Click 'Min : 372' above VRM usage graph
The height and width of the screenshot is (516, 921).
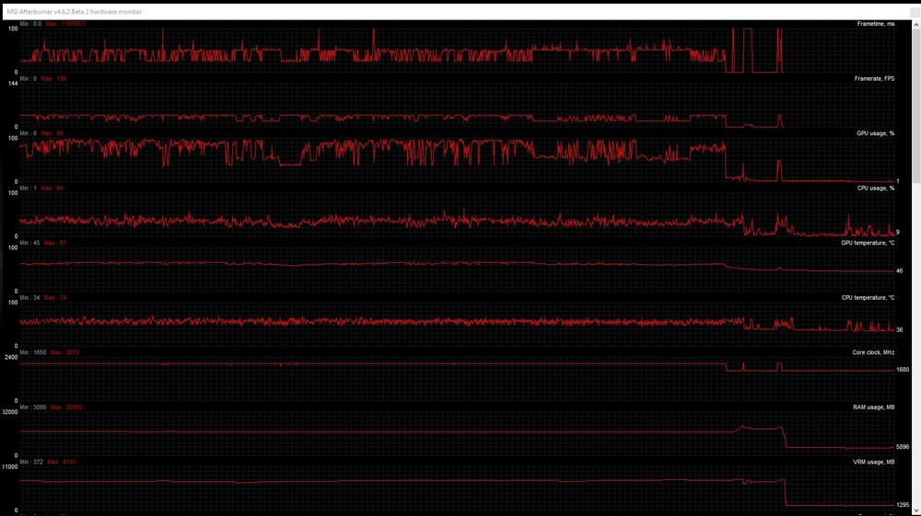coord(31,462)
